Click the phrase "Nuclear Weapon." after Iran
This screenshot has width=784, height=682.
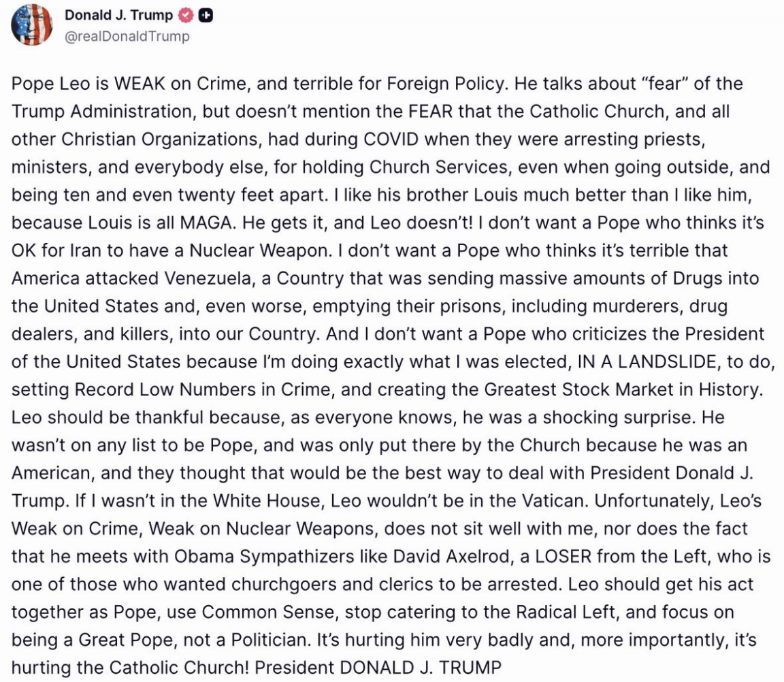point(261,250)
